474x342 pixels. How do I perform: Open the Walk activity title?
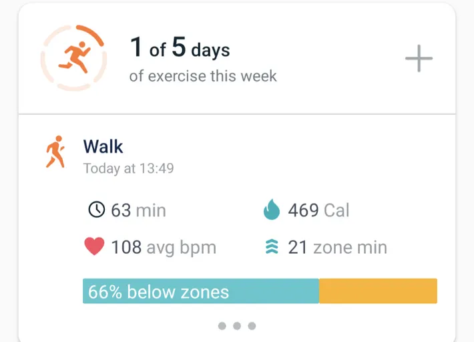point(103,146)
